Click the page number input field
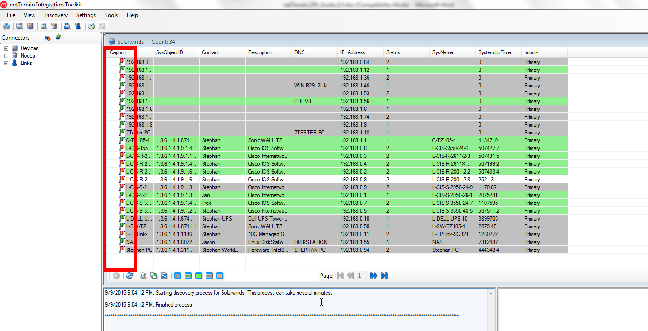 click(x=362, y=276)
